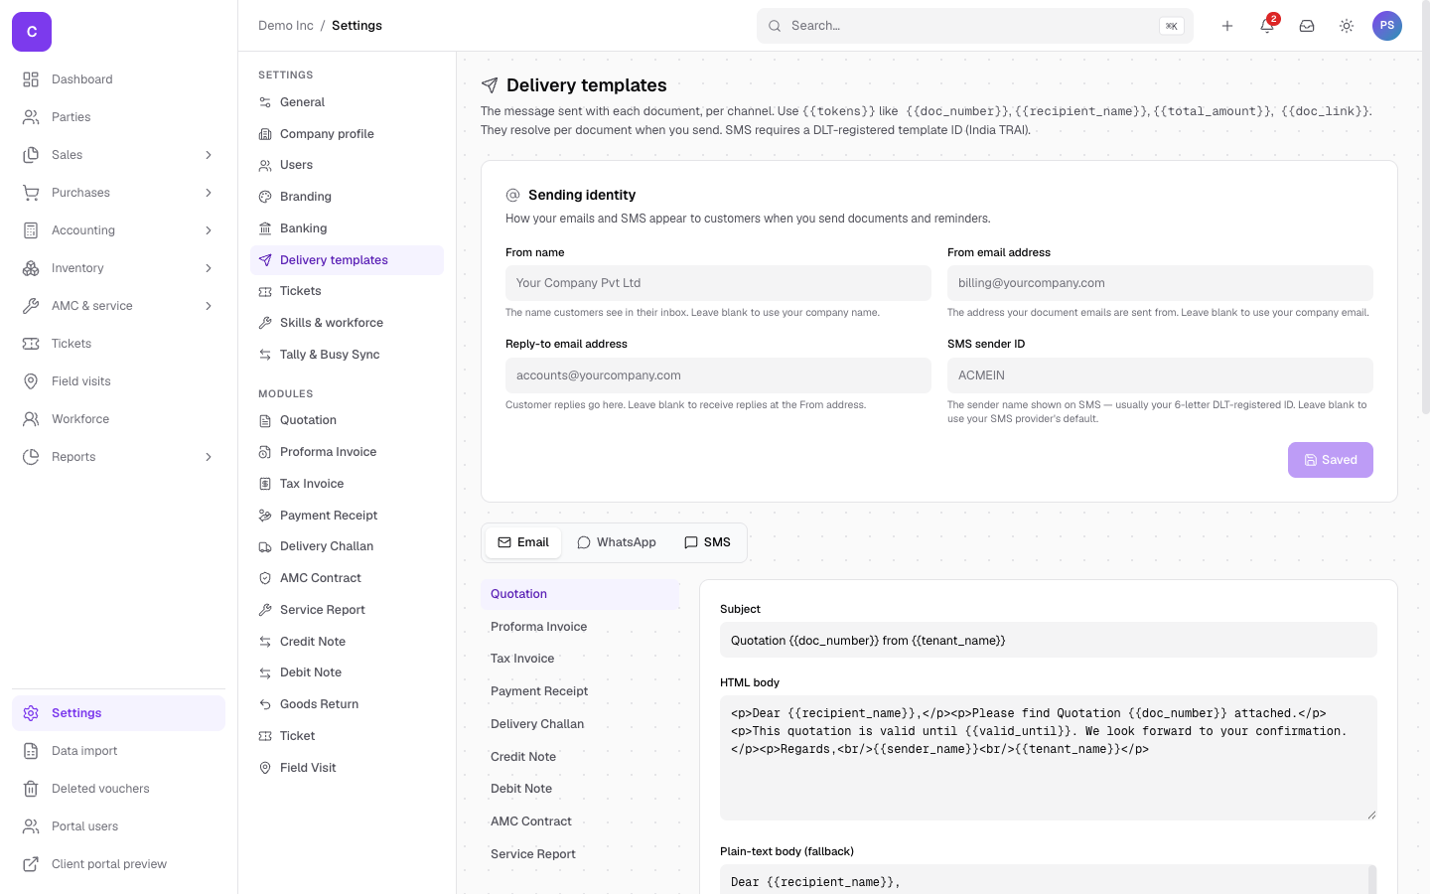
Task: Click the Delivery Challan truck icon
Action: point(265,546)
